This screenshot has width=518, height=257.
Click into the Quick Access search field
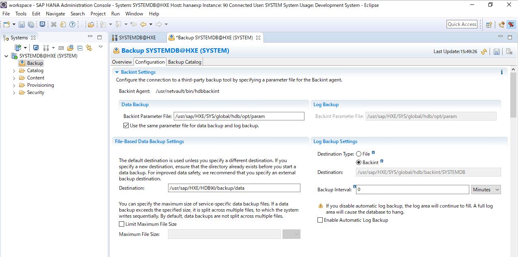coord(462,24)
